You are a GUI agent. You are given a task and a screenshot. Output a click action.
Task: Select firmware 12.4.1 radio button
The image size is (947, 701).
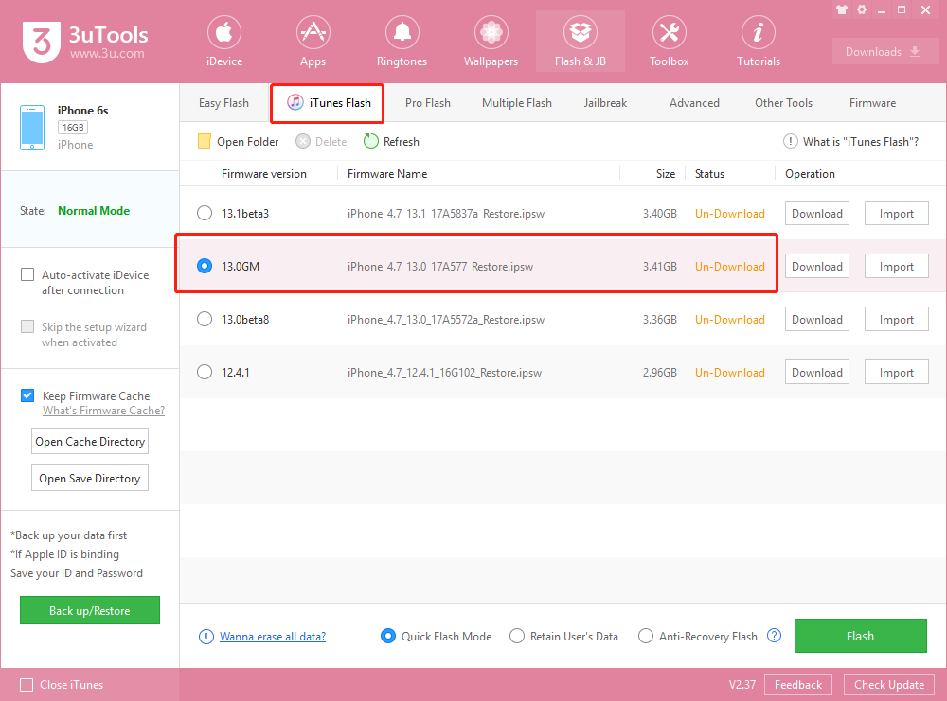(x=205, y=372)
